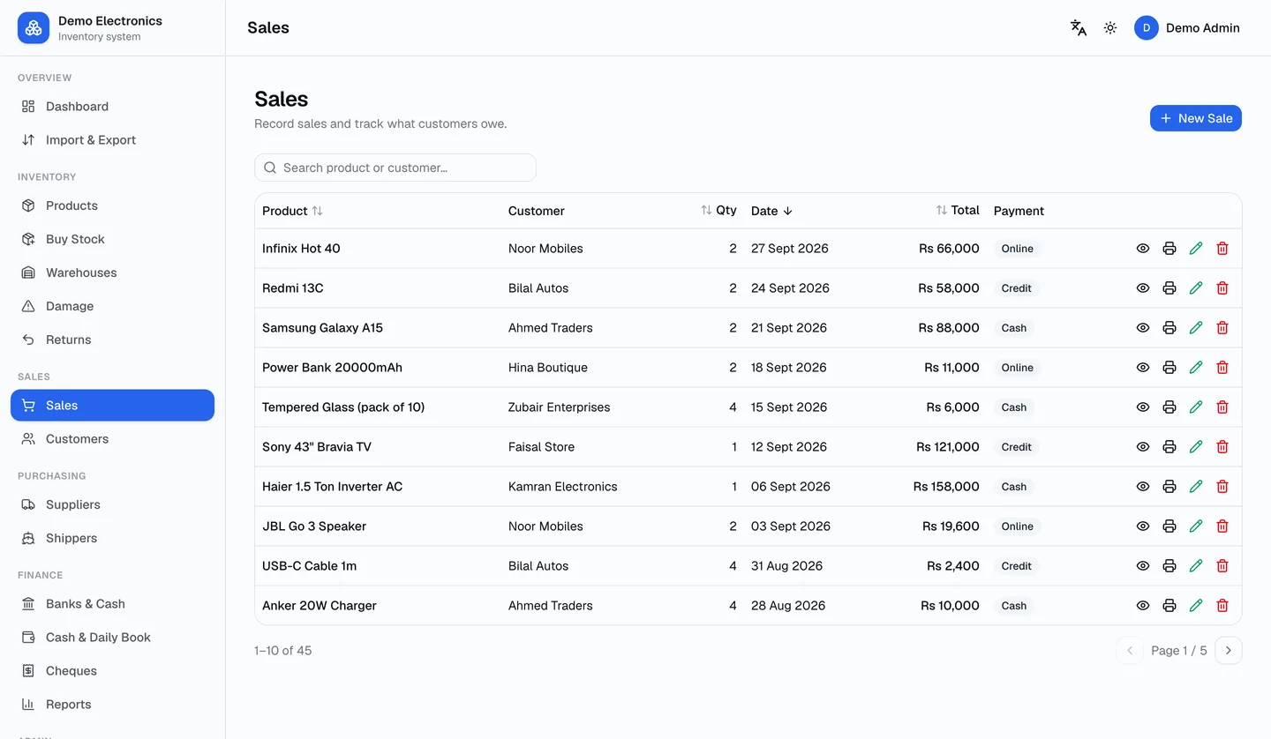Sort the table by Total column
The width and height of the screenshot is (1271, 739).
point(958,210)
